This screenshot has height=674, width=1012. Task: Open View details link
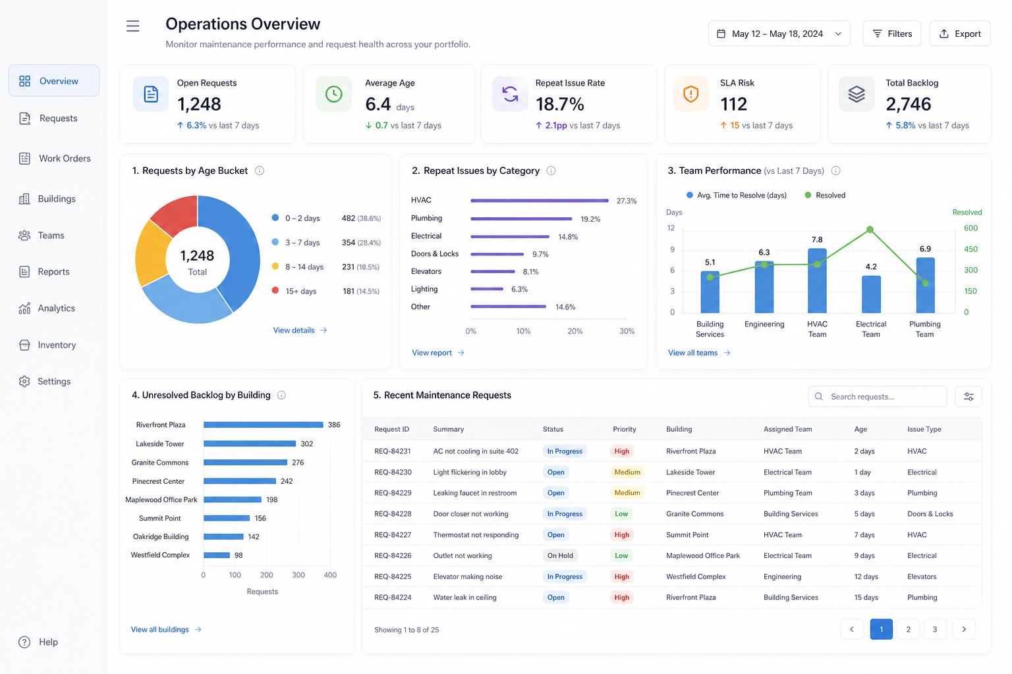coord(300,330)
